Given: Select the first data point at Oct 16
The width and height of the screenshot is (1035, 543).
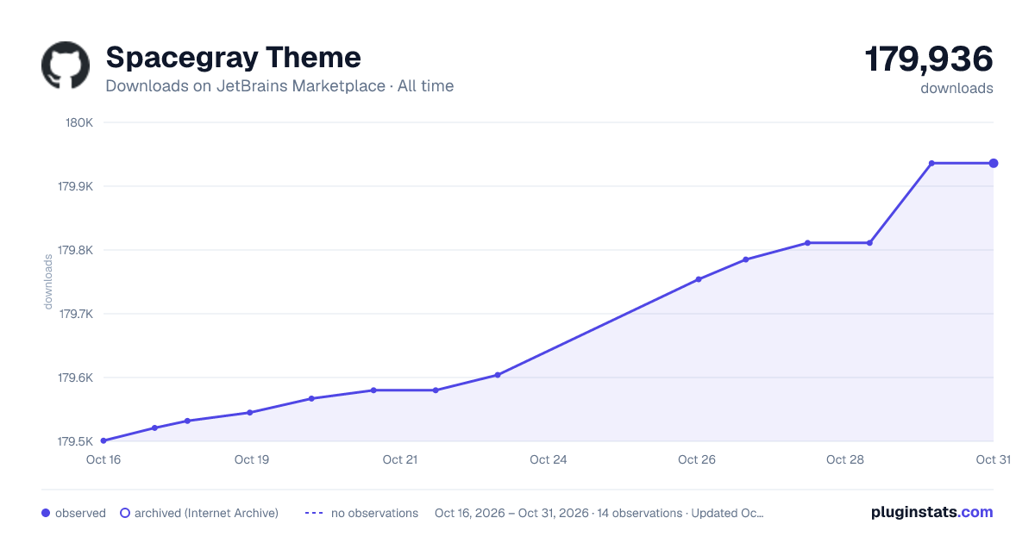Looking at the screenshot, I should (103, 440).
